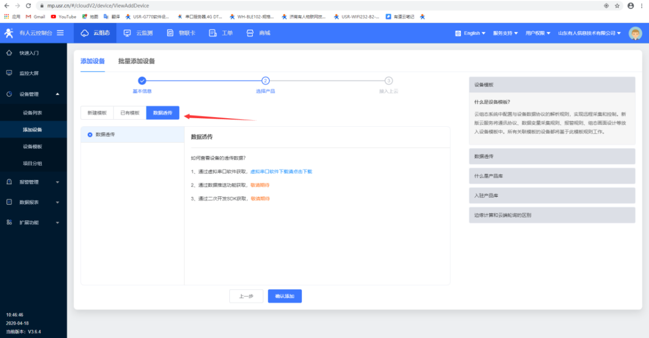Open the 云组态 cloud configuration section
649x338 pixels.
(x=95, y=33)
